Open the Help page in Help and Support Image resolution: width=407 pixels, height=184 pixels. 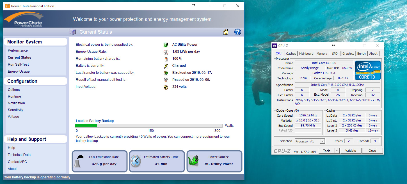[x=12, y=148]
